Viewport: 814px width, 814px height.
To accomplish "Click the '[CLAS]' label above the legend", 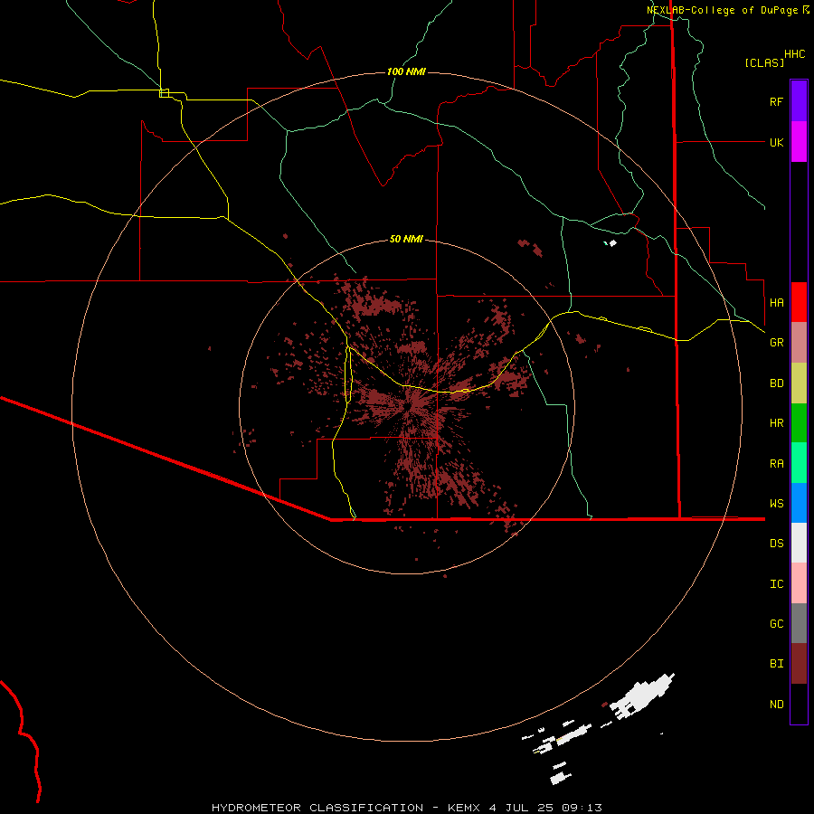I will pos(764,62).
